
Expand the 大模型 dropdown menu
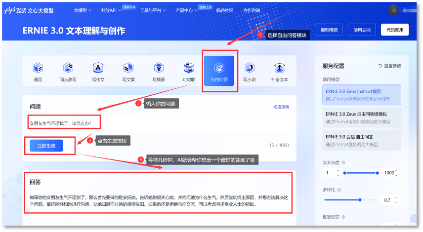(83, 10)
